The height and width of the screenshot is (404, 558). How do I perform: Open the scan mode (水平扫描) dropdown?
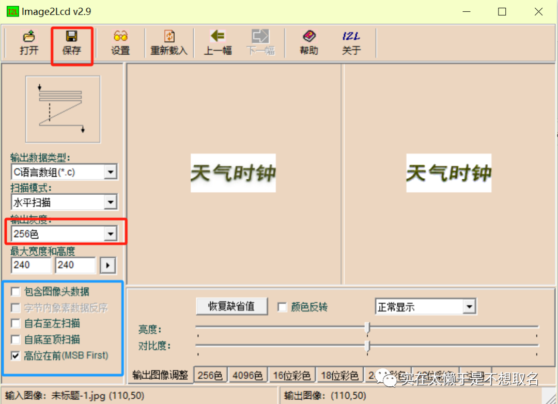pyautogui.click(x=111, y=203)
